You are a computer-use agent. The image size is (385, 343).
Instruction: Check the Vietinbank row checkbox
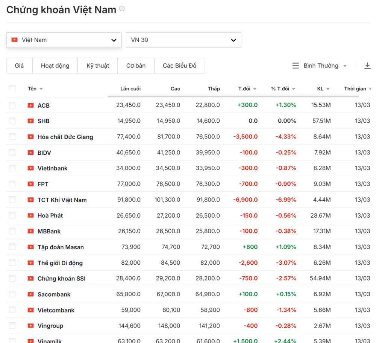point(12,168)
